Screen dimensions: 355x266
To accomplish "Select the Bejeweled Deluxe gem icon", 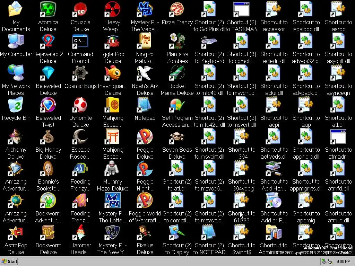I will click(x=48, y=73).
